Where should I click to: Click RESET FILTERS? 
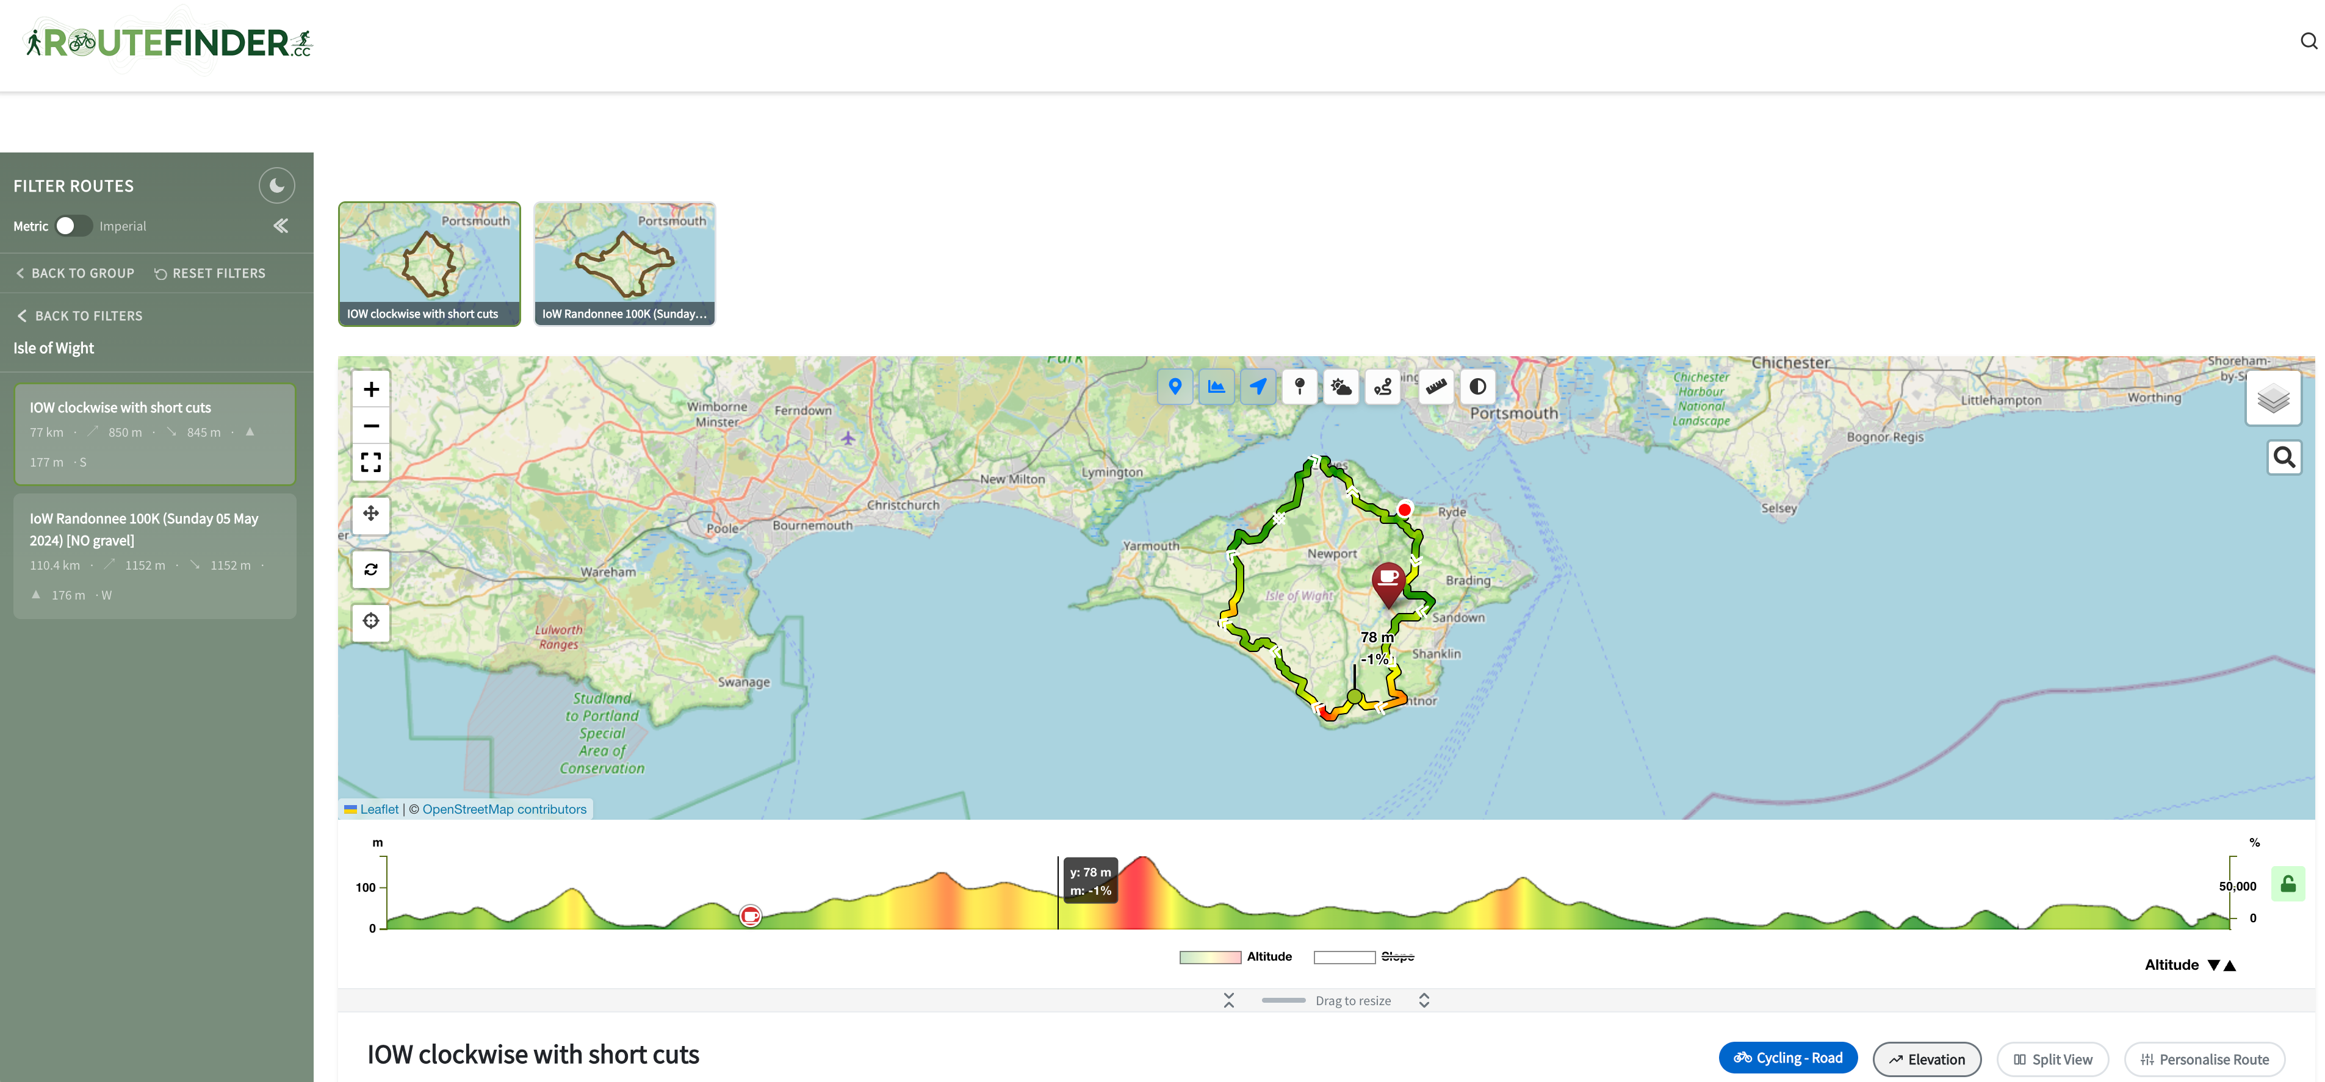209,273
